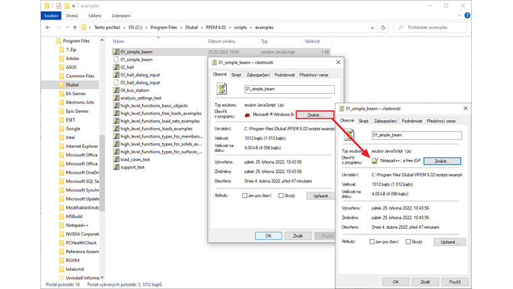This screenshot has height=289, width=513.
Task: Click Upřesnit button in right properties dialog
Action: pyautogui.click(x=450, y=242)
